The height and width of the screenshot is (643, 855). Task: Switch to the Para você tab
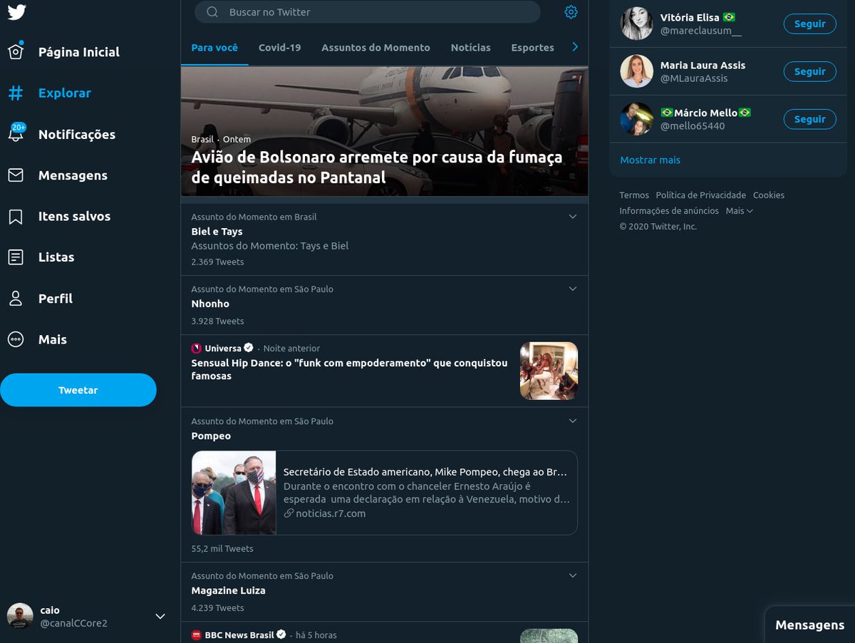click(214, 47)
